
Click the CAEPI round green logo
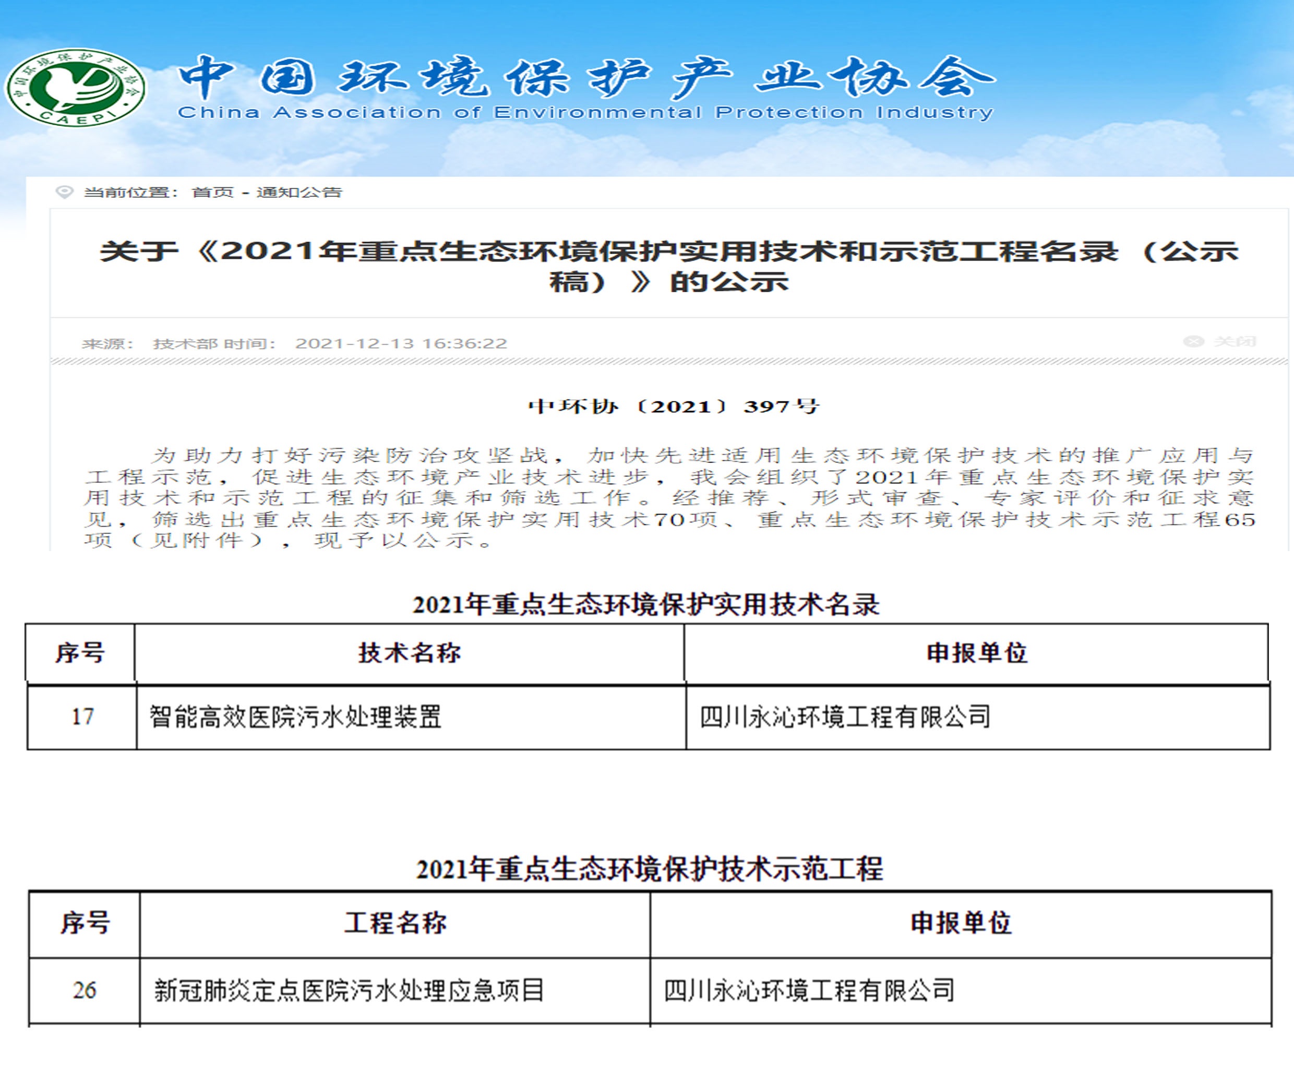tap(75, 87)
